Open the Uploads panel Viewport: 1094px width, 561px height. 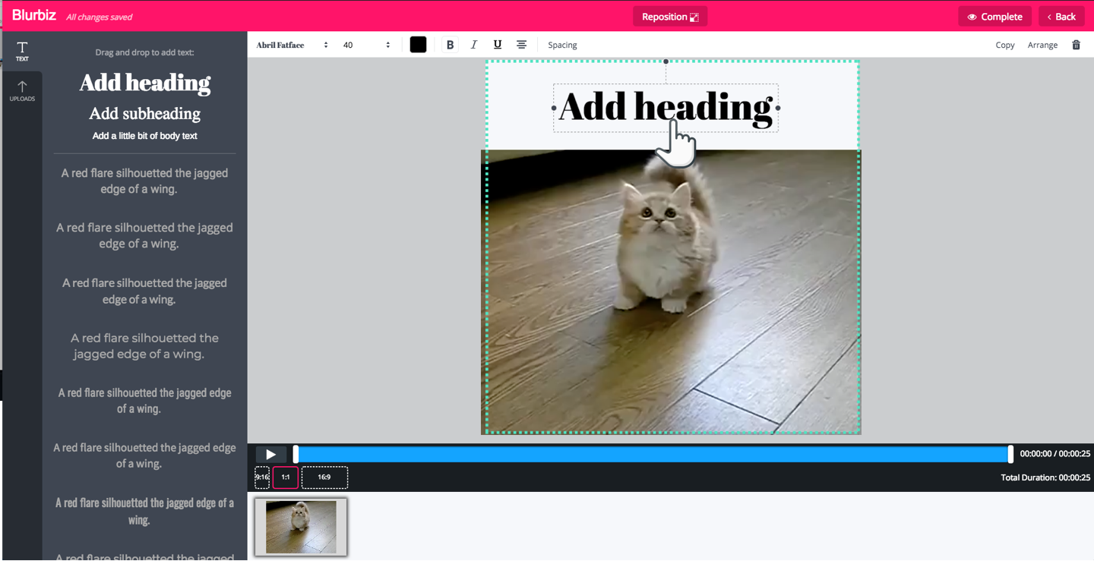(x=22, y=90)
